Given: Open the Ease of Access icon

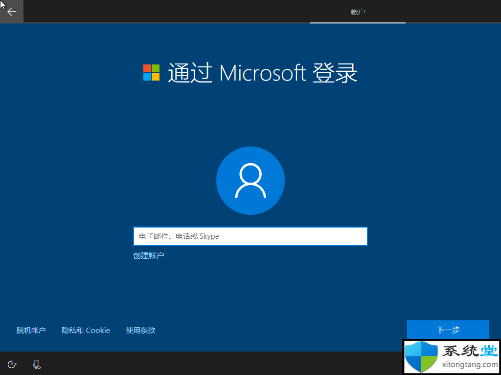Looking at the screenshot, I should click(12, 364).
